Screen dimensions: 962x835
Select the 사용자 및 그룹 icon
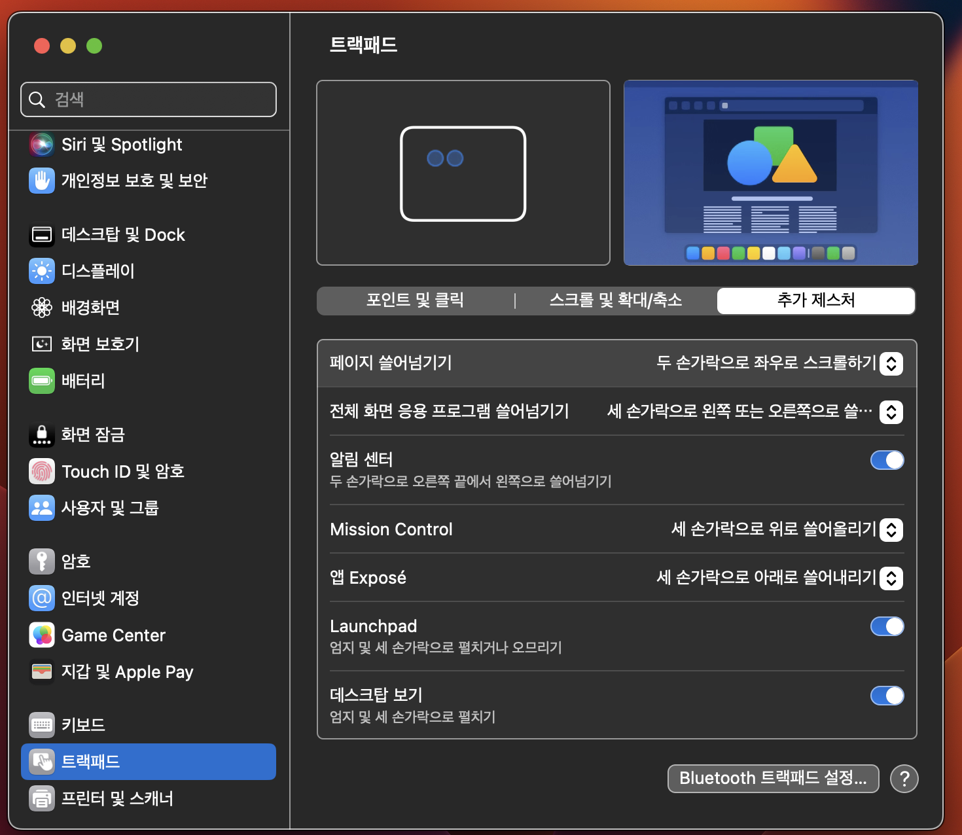click(x=42, y=508)
